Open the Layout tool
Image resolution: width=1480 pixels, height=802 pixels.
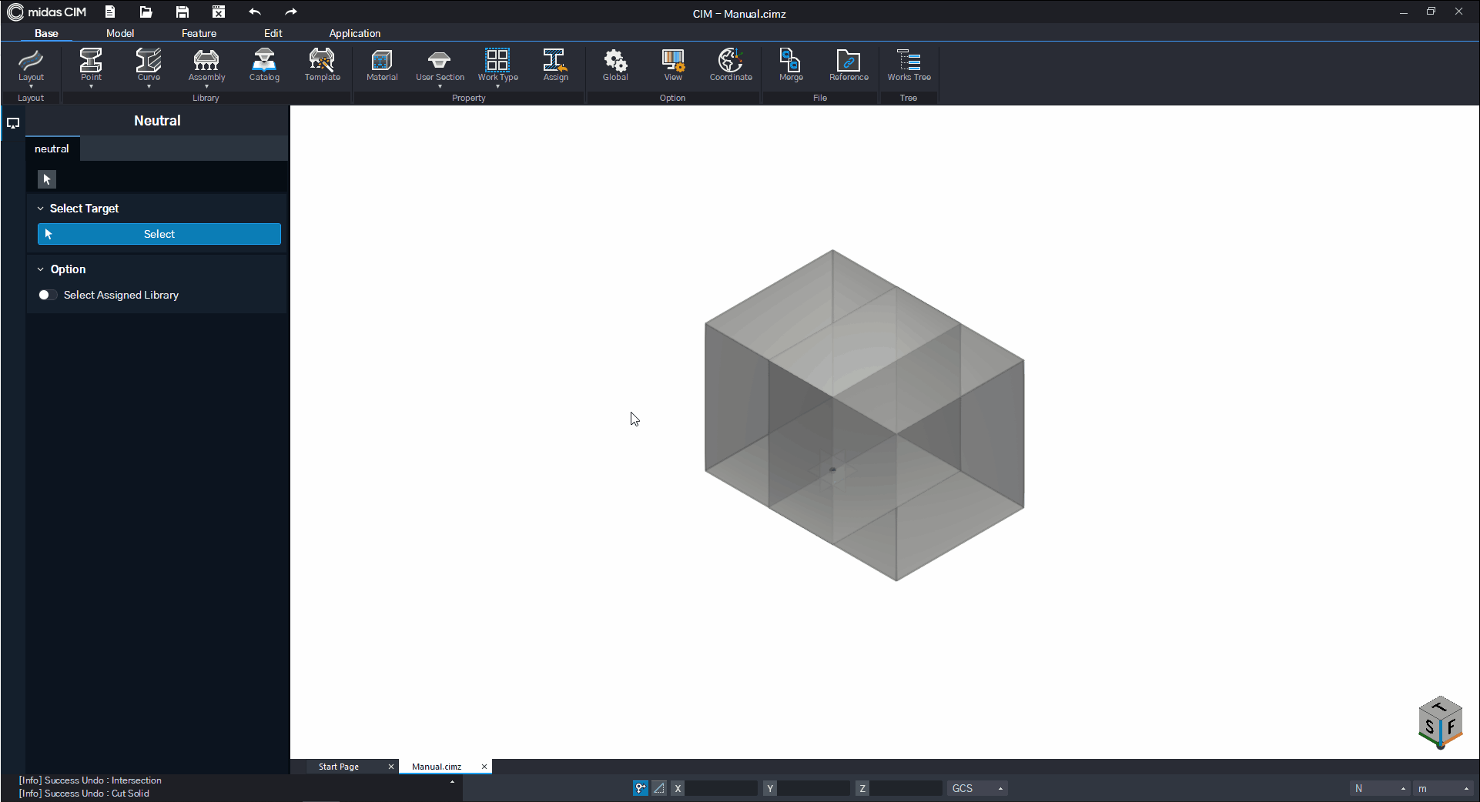(x=31, y=65)
